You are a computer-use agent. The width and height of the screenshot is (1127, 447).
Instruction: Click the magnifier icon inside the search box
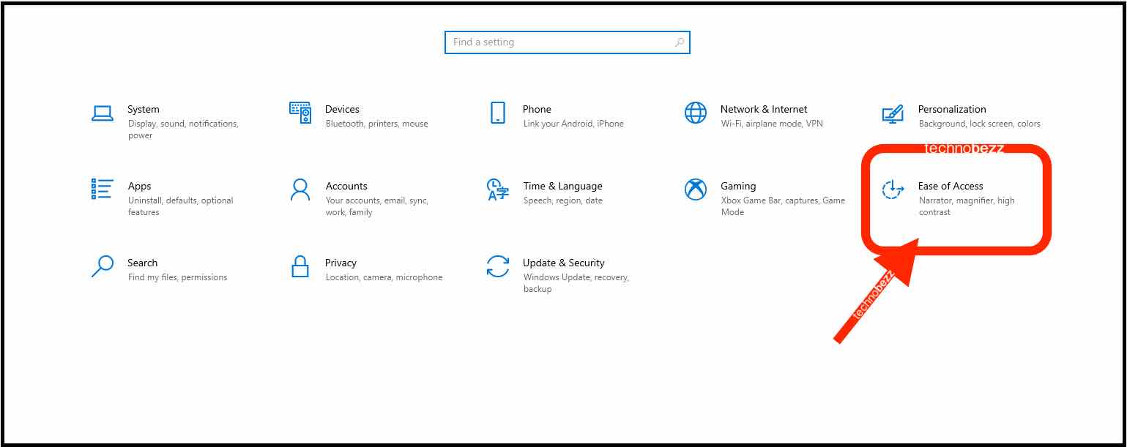click(x=680, y=42)
